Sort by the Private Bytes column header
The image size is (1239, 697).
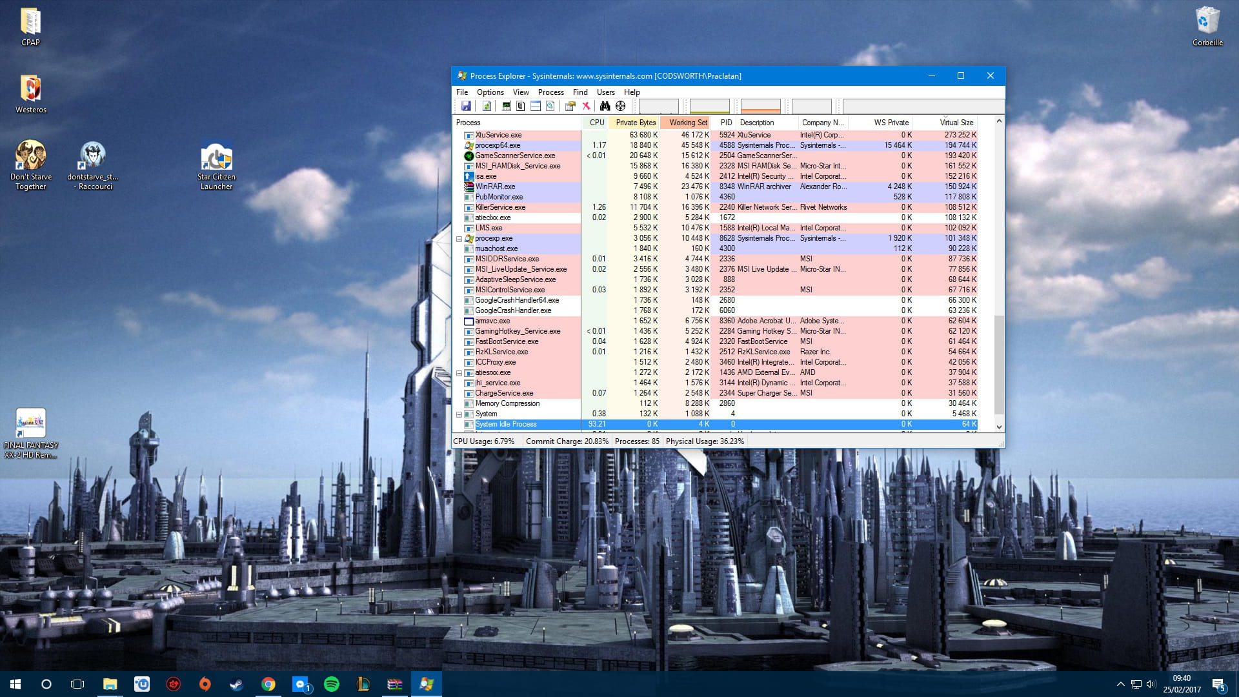click(x=634, y=123)
